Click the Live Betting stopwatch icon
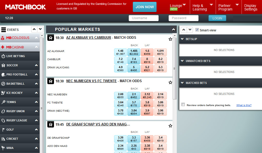 click(x=3, y=56)
